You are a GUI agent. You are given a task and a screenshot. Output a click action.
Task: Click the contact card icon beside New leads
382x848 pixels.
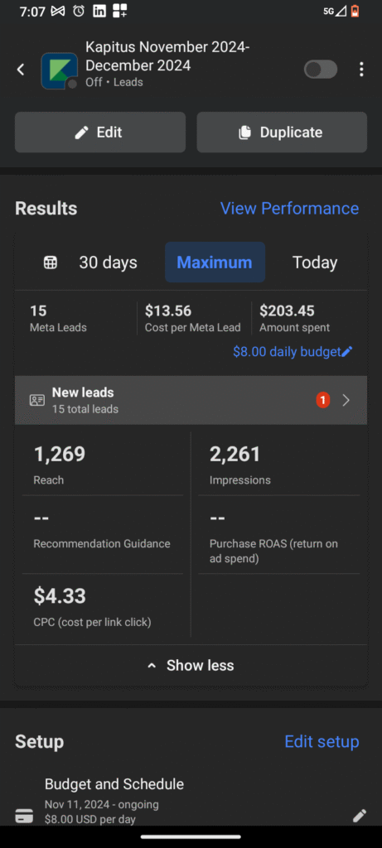point(36,400)
